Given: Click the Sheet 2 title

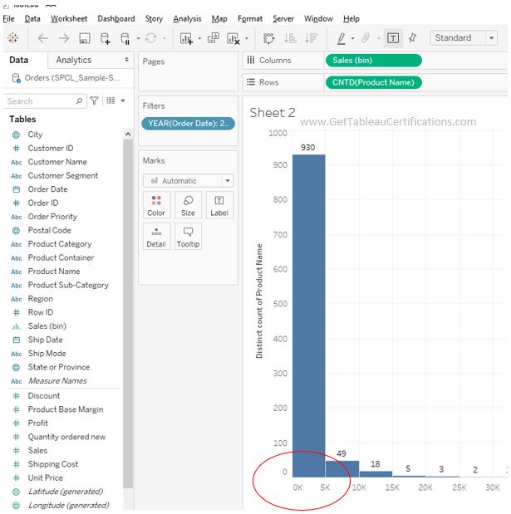Looking at the screenshot, I should [x=273, y=113].
